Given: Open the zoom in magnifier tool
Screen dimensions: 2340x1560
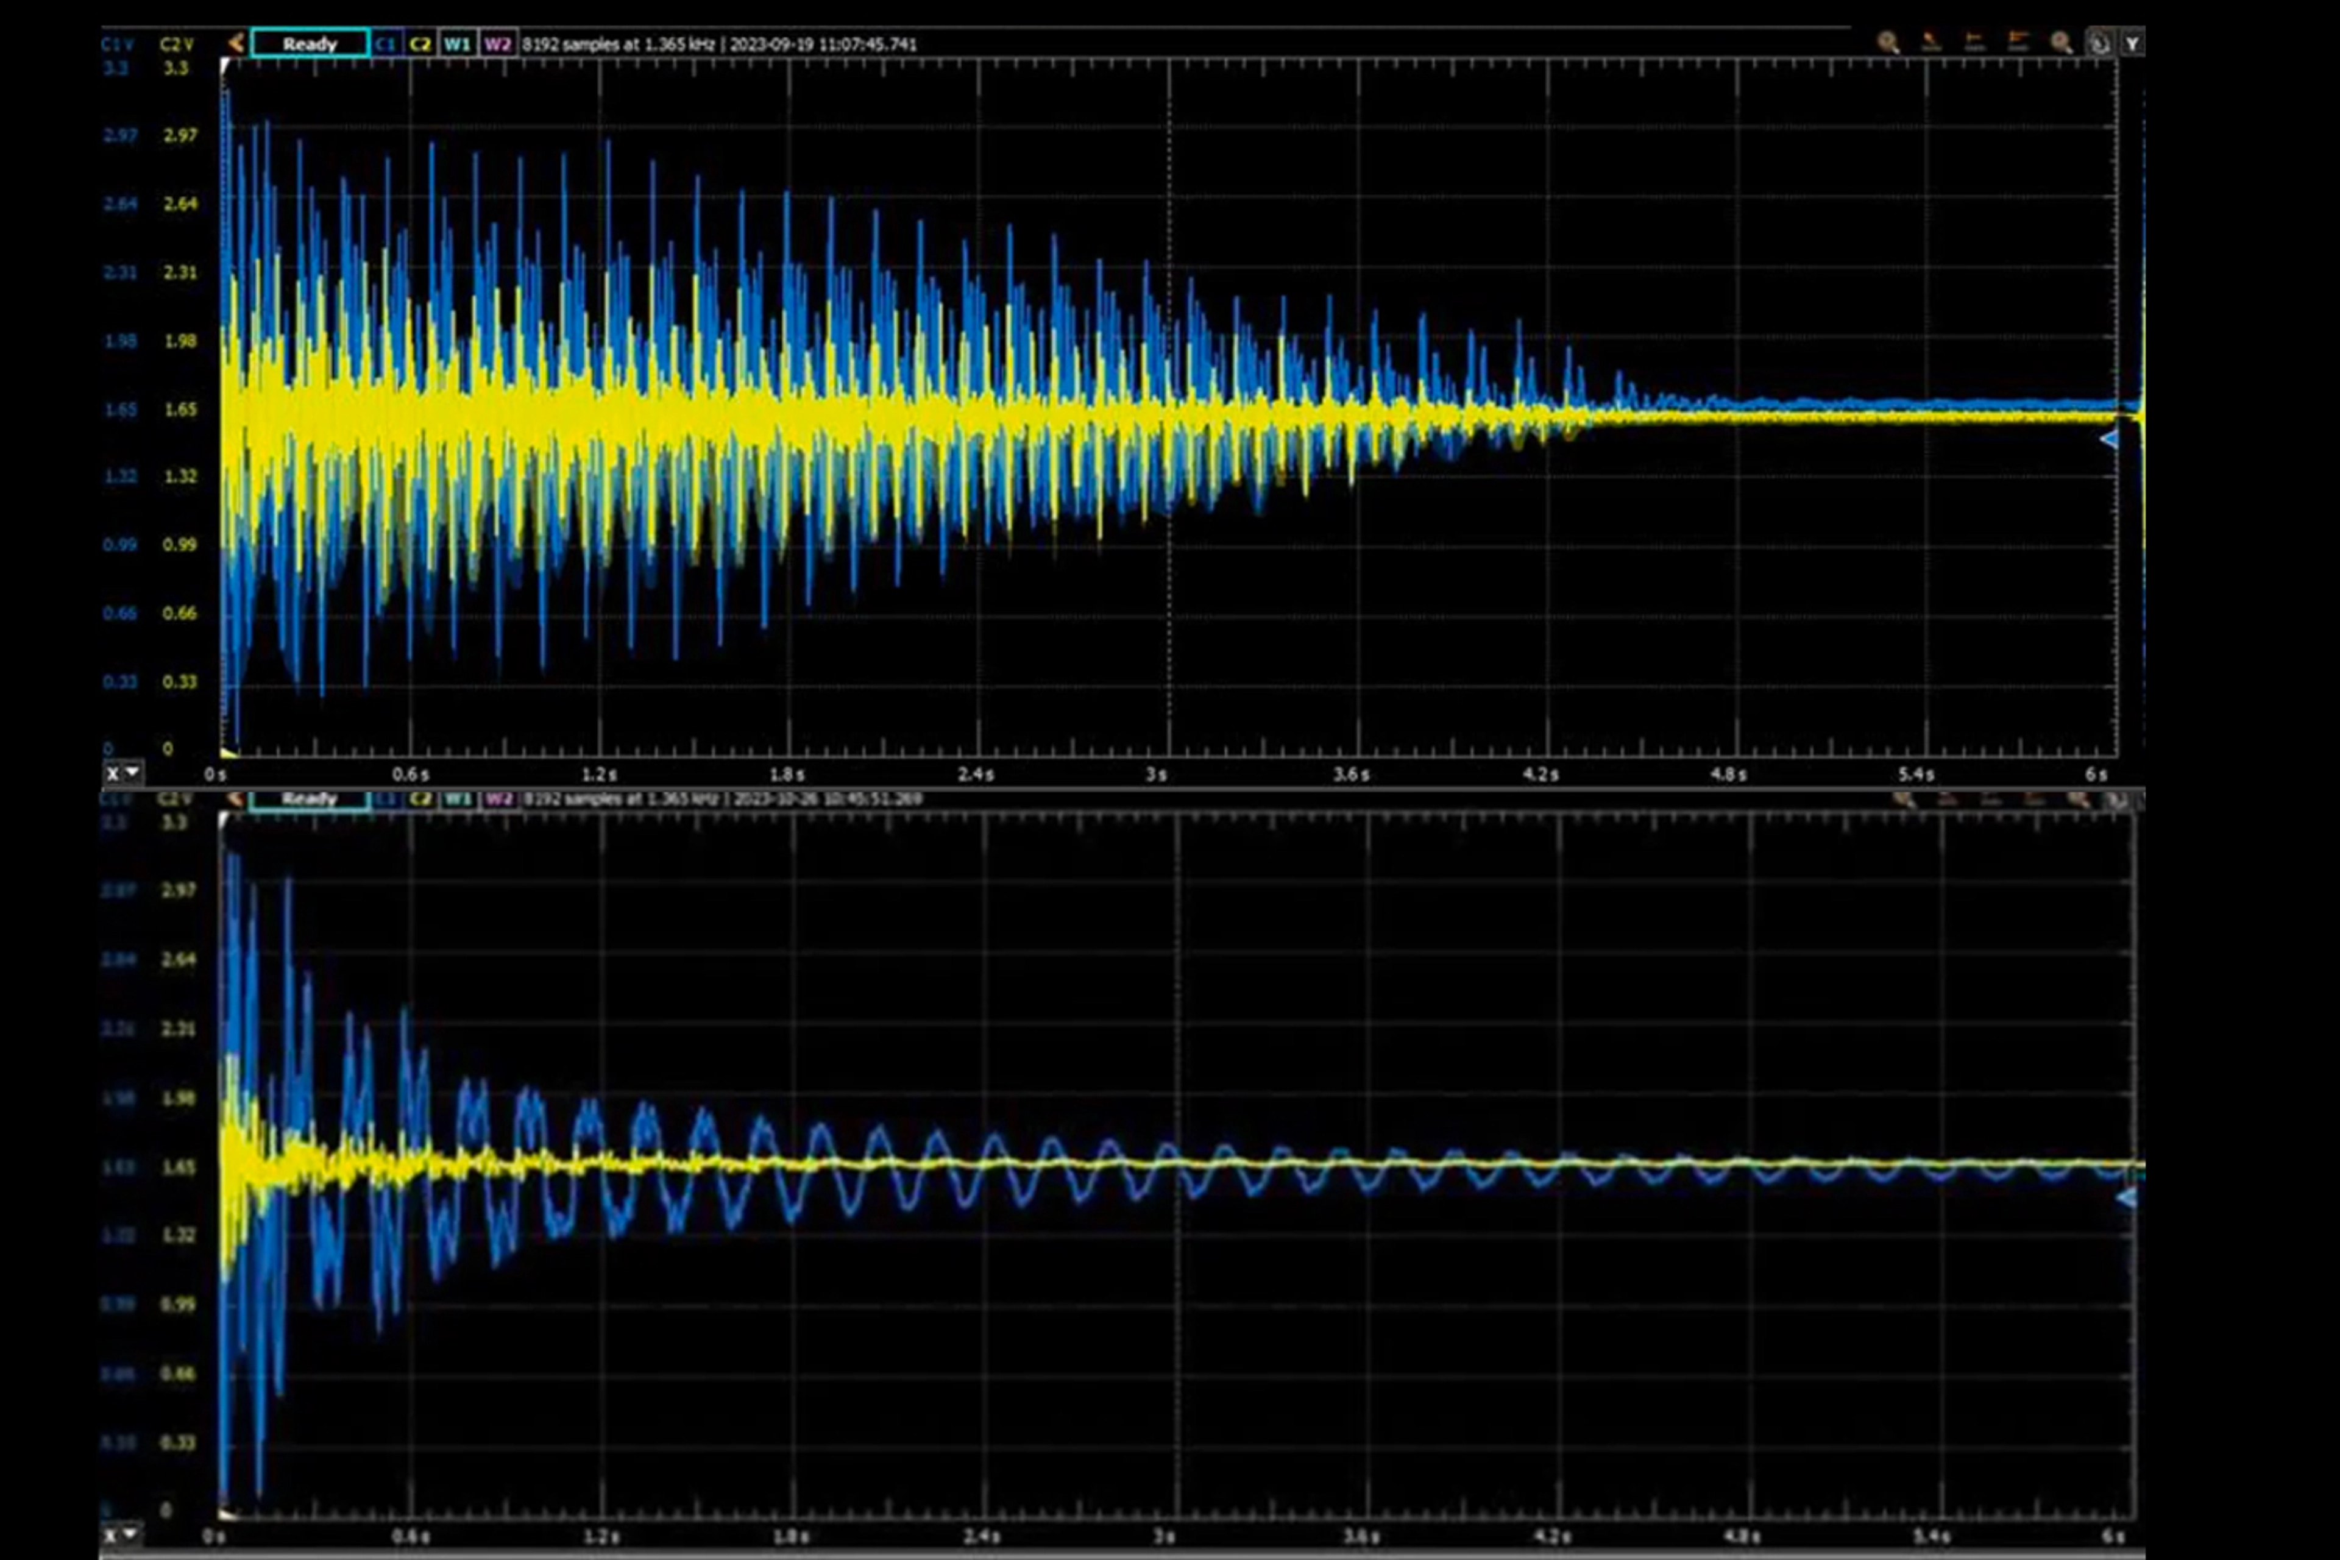Looking at the screenshot, I should click(x=1887, y=44).
